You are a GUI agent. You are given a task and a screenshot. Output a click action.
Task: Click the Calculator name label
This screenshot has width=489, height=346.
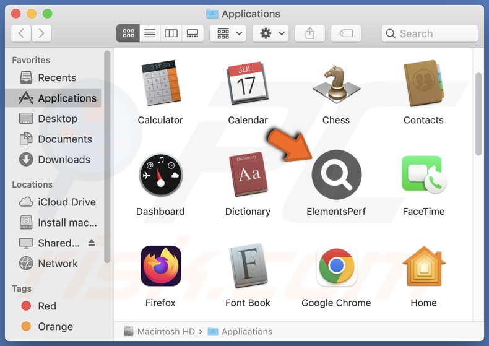pyautogui.click(x=160, y=120)
